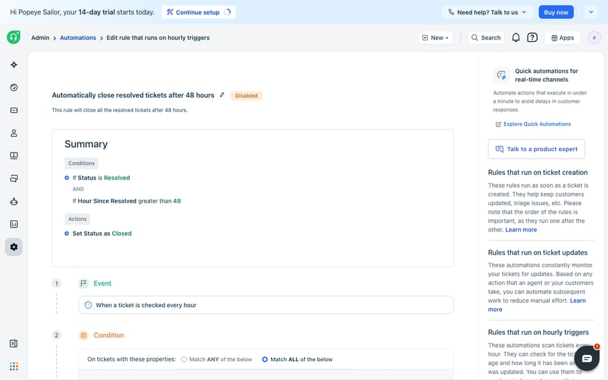Click the Resolved status value
Screen dimensions: 608x380
(117, 178)
